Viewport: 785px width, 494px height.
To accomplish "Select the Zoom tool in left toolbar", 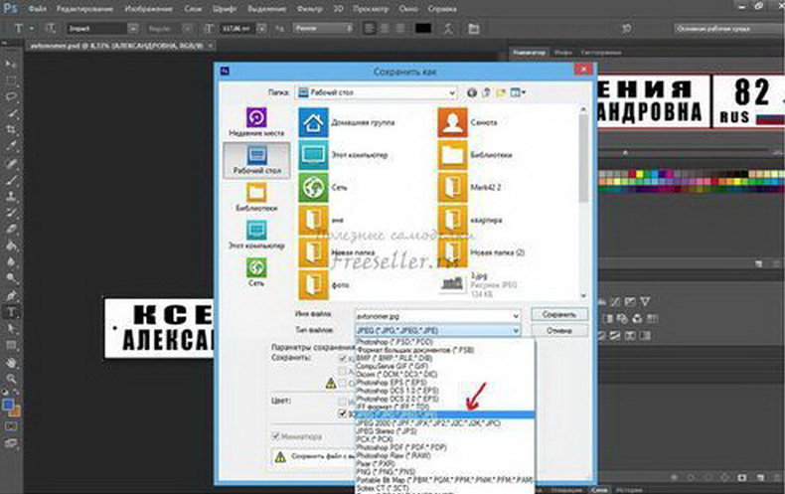I will tap(11, 379).
